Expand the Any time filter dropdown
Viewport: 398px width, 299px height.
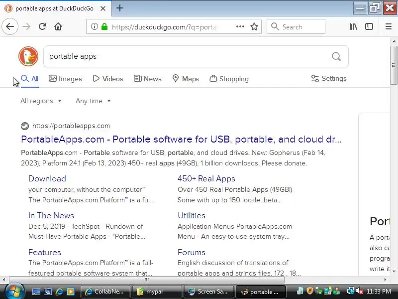point(93,101)
